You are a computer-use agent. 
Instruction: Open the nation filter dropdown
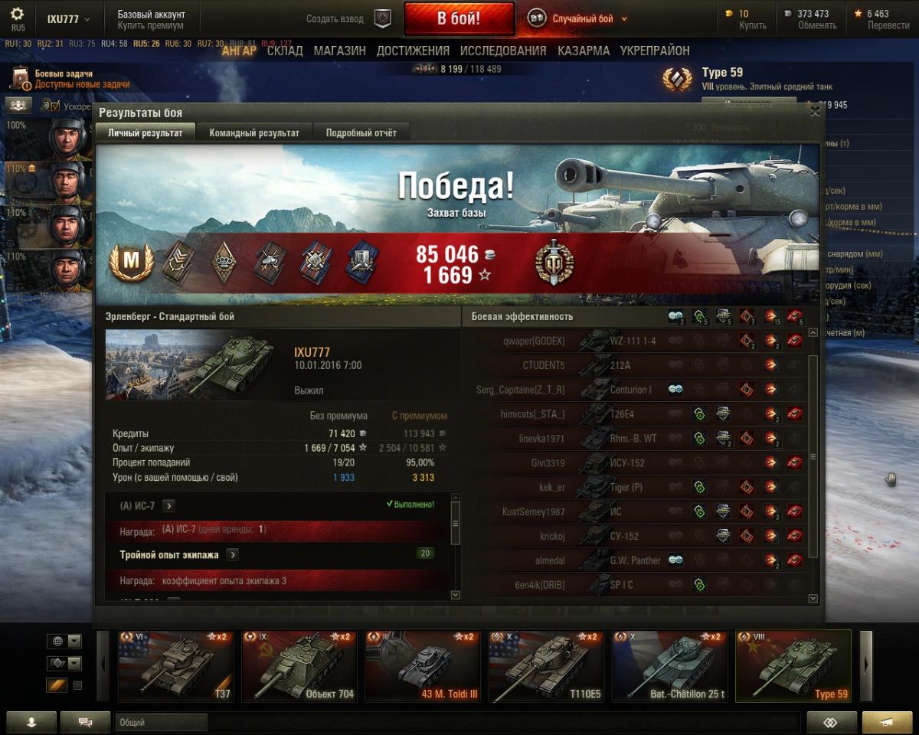tap(64, 641)
